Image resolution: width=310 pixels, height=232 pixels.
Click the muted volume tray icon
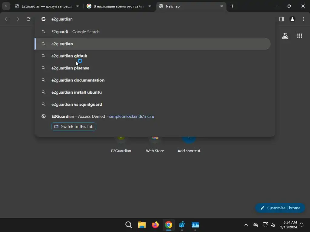273,225
